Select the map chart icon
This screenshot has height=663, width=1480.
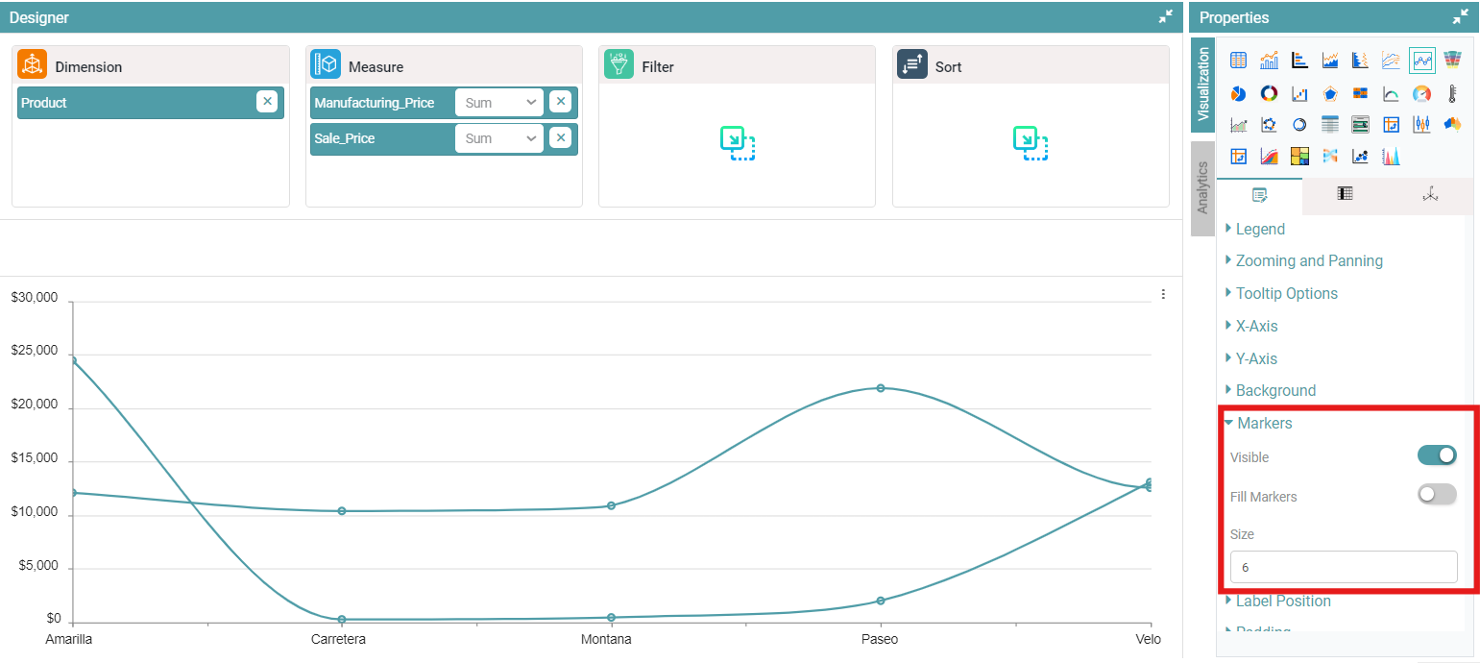coord(1452,124)
